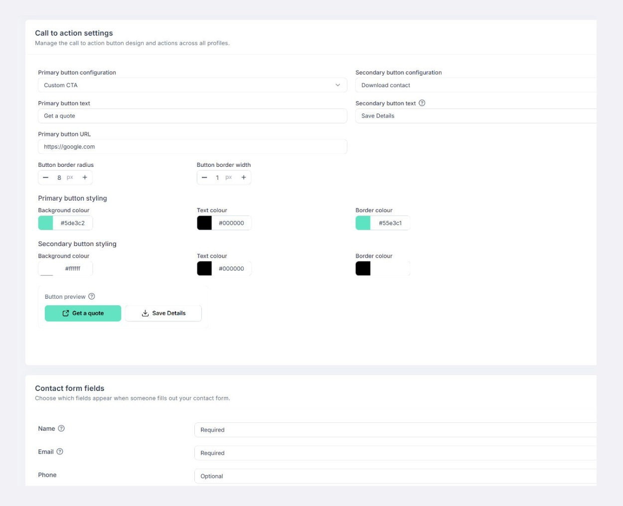
Task: Click the Get a quote preview button
Action: 83,313
